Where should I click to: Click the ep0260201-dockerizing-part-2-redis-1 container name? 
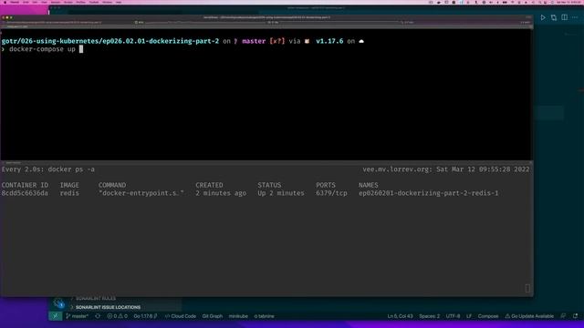click(x=428, y=193)
